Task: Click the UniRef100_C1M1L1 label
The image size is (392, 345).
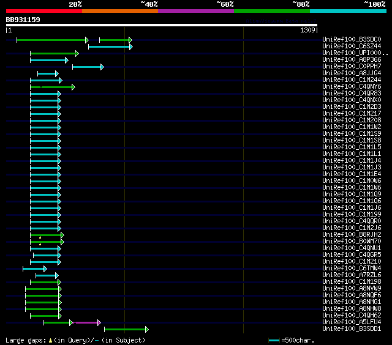Action: coord(352,154)
